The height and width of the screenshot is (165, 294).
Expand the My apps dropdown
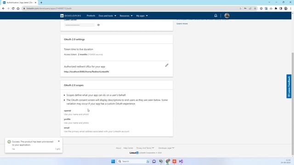(142, 16)
